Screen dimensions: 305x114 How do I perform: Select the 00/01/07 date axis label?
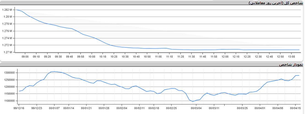point(54,108)
